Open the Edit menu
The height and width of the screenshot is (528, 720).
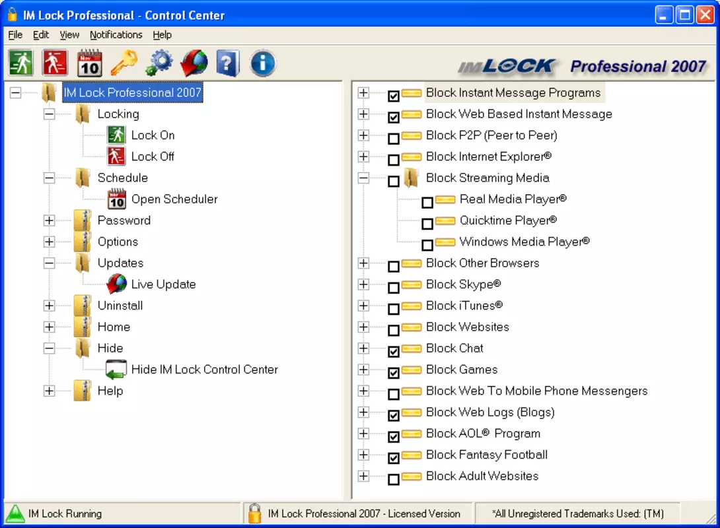tap(41, 35)
